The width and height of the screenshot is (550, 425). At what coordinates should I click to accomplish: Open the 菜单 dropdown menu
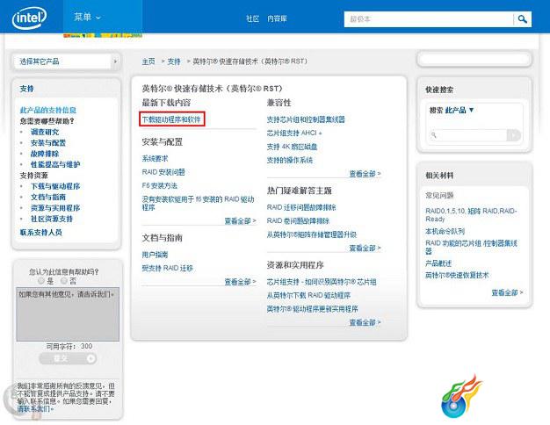(87, 17)
